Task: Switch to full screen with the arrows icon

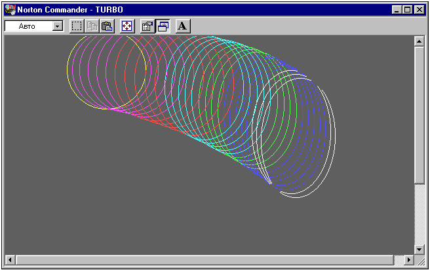Action: (127, 26)
